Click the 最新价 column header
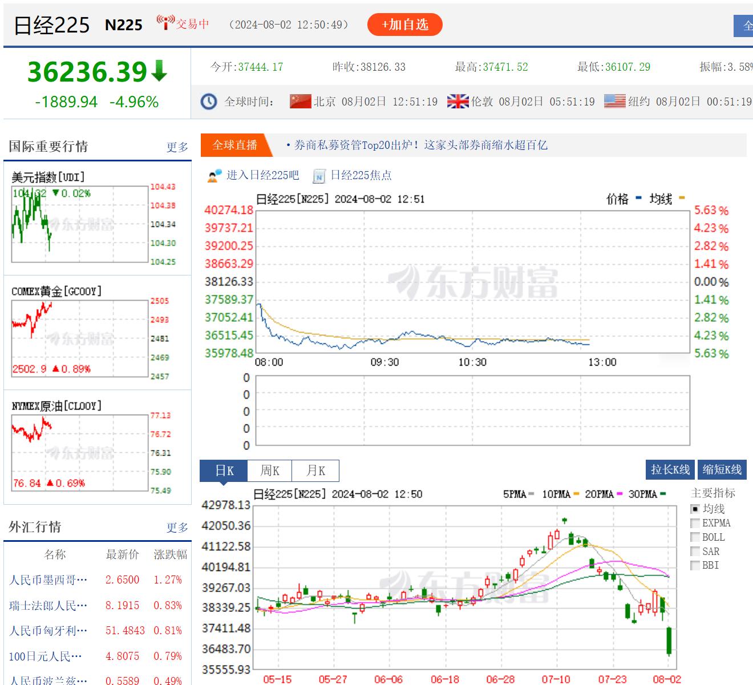 coord(122,554)
